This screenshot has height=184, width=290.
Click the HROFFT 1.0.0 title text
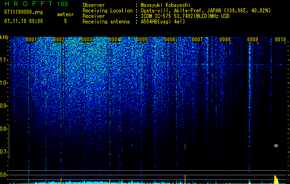36,4
